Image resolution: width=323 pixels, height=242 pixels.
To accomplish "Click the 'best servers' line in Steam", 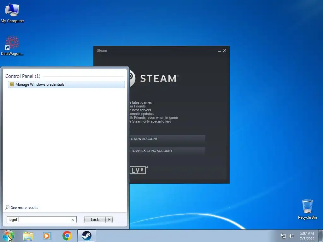I will click(142, 110).
